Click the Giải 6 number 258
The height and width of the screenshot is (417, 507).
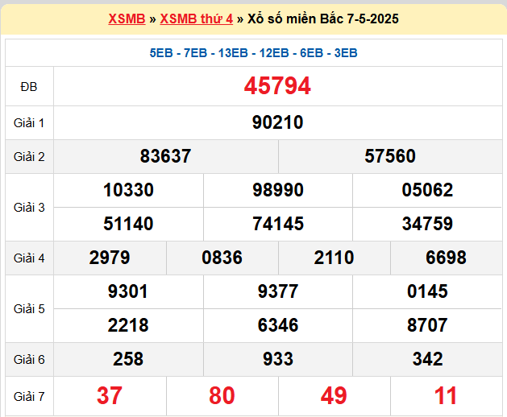point(128,359)
